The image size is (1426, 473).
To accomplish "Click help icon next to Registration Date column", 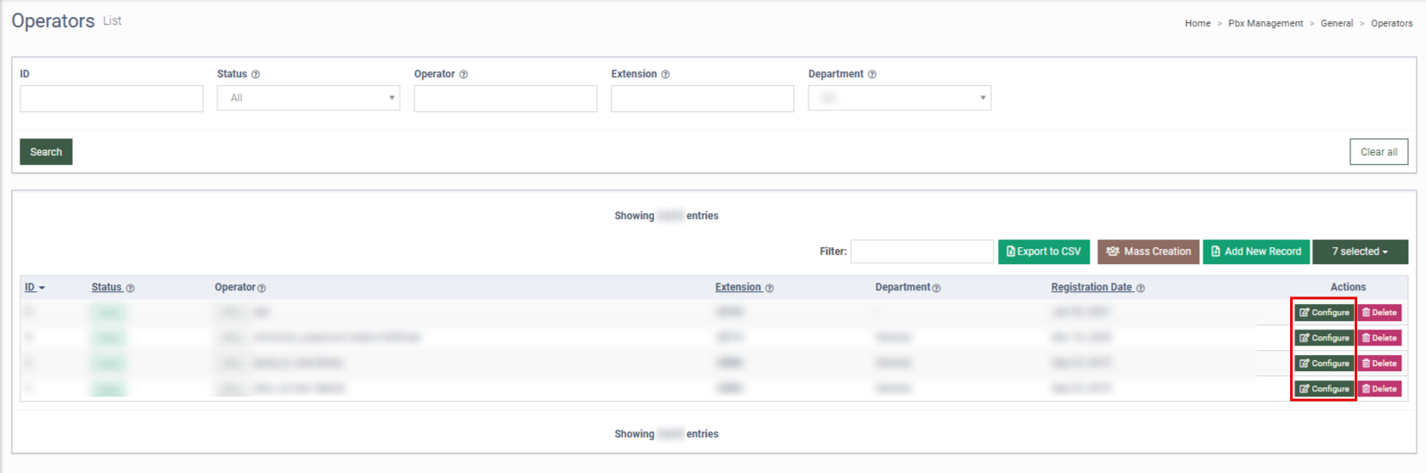I will click(x=1141, y=289).
